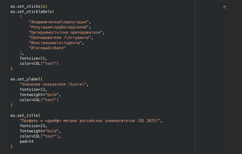The image size is (242, 154).
Task: Click the "Академическая\nрепутация" string
Action: [59, 22]
